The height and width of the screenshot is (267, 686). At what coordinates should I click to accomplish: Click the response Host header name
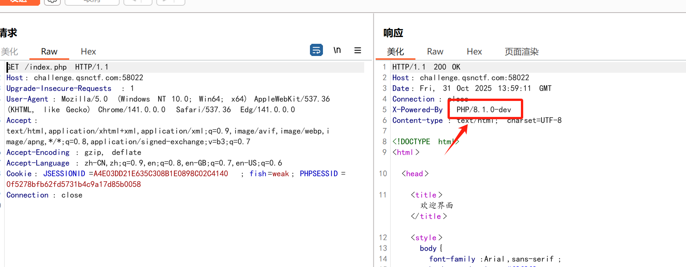pyautogui.click(x=401, y=78)
